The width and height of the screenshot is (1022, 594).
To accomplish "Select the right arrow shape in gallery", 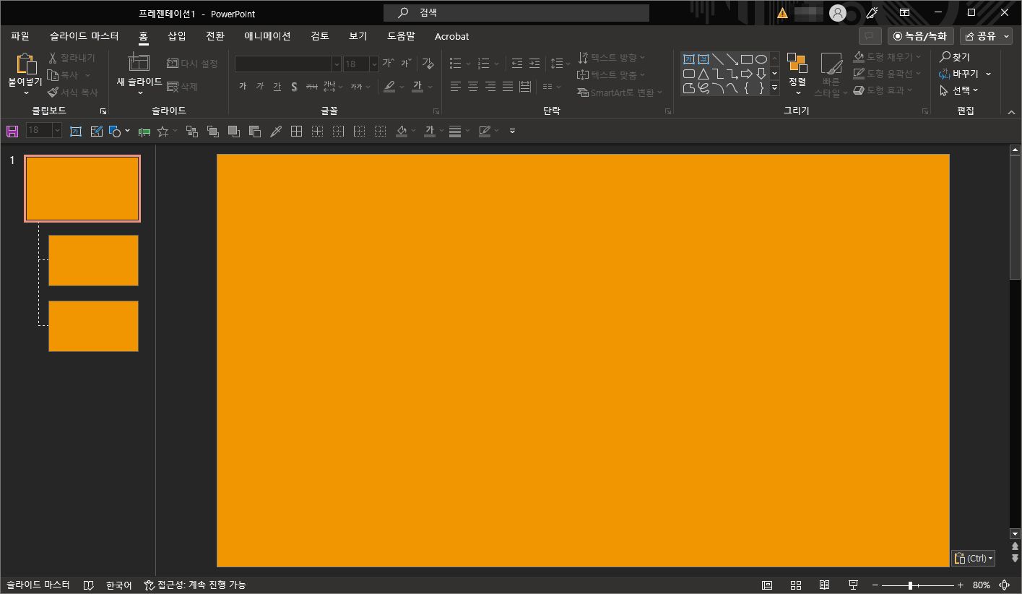I will 747,74.
